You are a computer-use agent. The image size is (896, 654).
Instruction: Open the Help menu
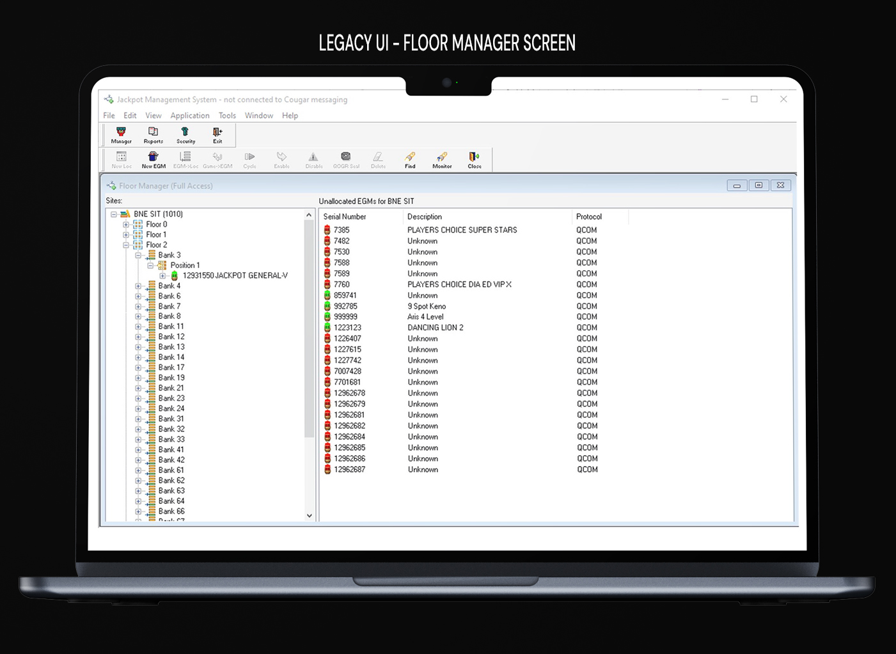[290, 116]
